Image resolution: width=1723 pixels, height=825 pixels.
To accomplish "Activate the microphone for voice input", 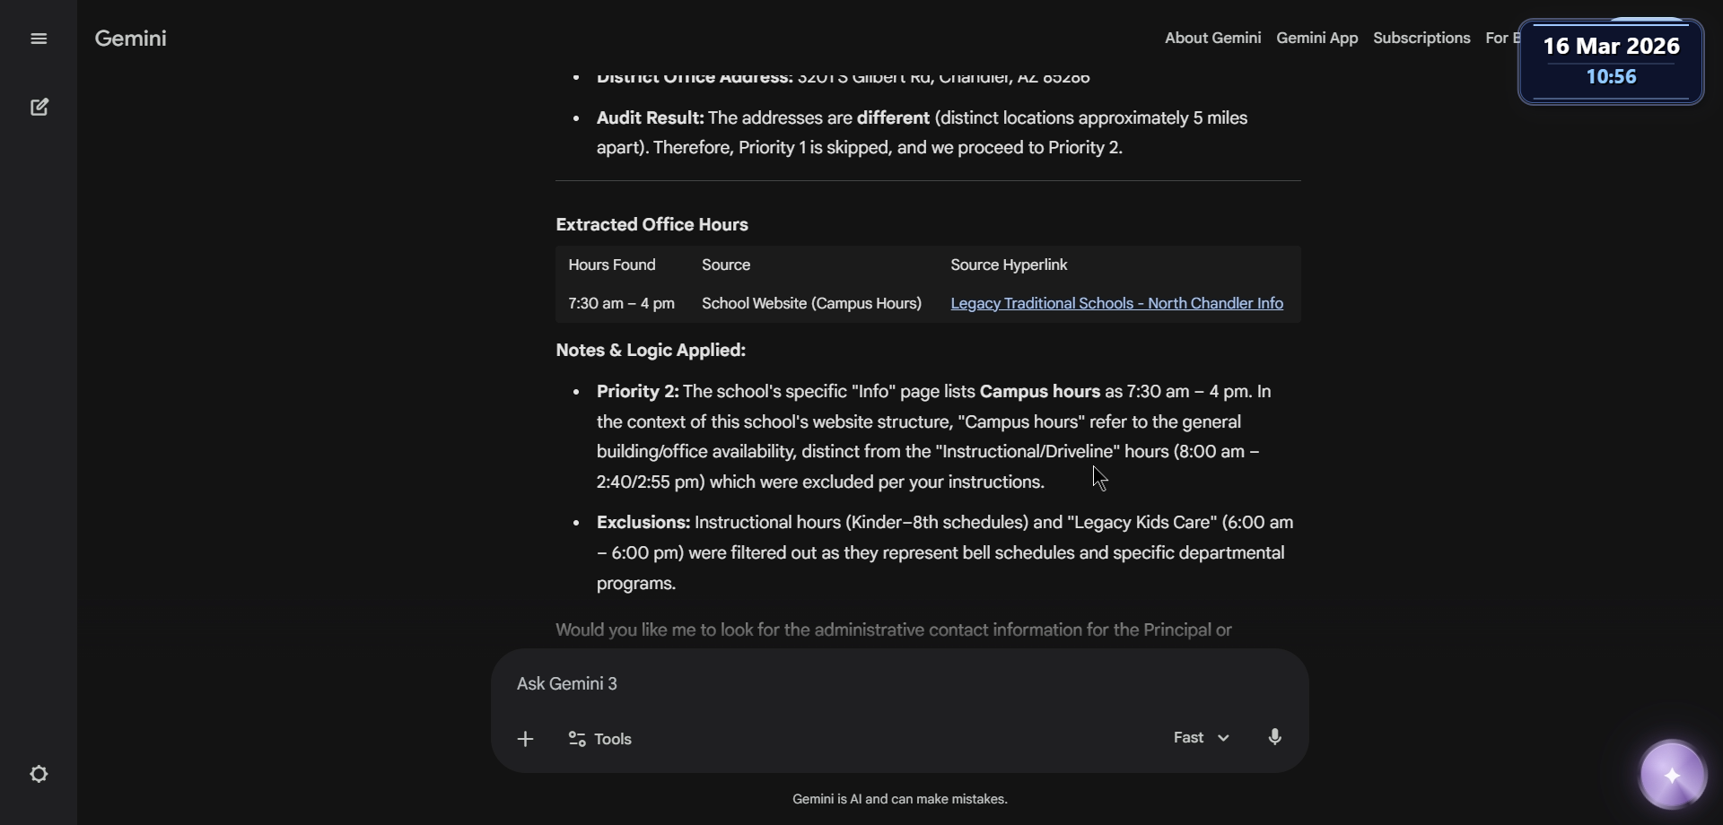I will [1274, 737].
